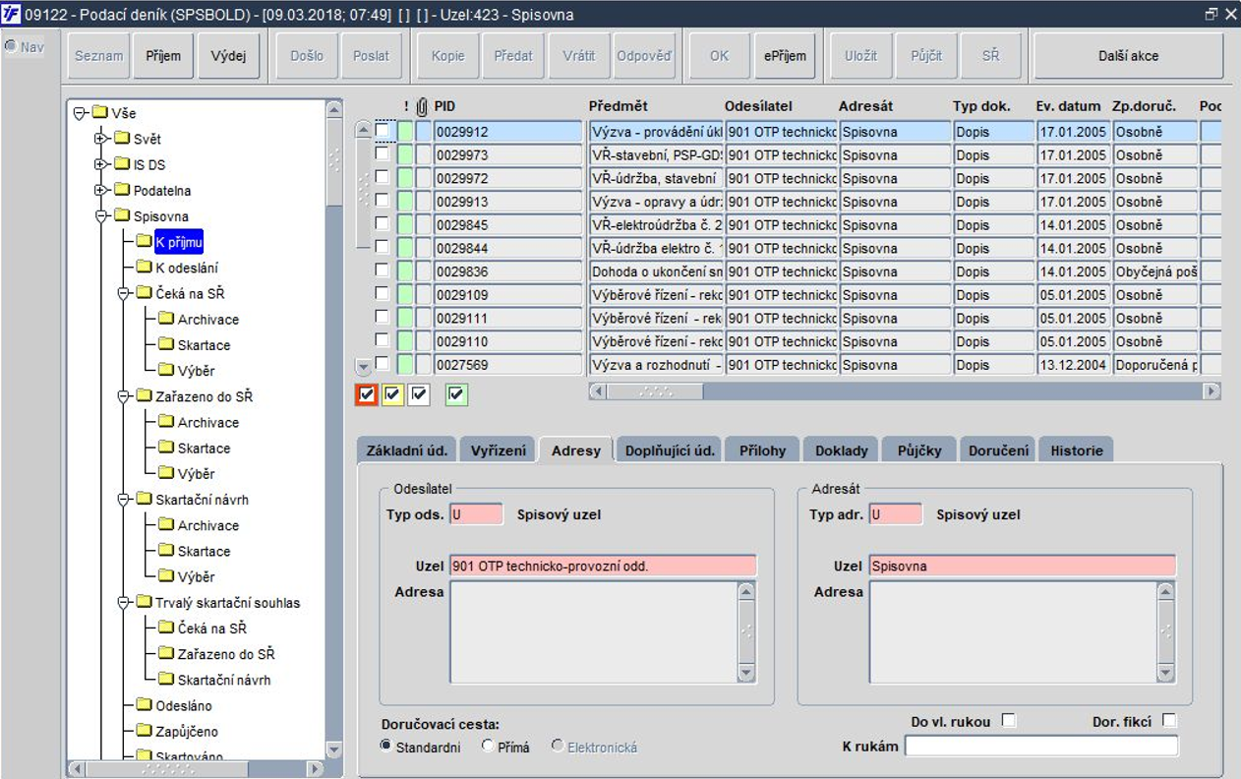Collapse the Vše root node
The width and height of the screenshot is (1241, 779).
tap(80, 113)
